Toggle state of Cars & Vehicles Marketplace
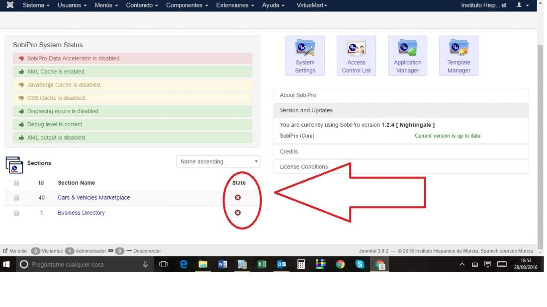 (238, 198)
